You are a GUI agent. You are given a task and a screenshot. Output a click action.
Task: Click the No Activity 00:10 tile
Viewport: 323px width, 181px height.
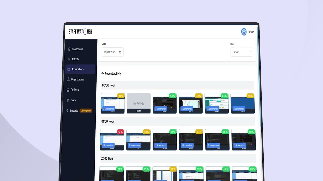coord(139,103)
